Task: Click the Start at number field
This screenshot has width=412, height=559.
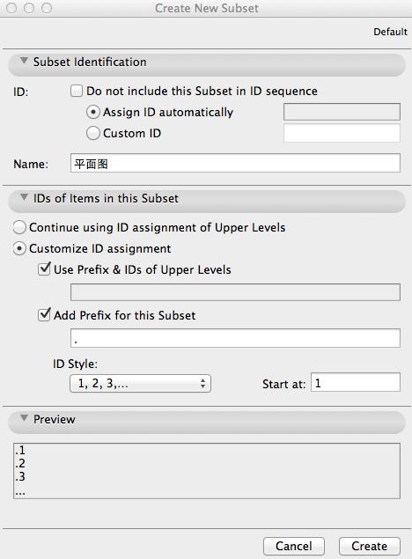Action: coord(356,383)
